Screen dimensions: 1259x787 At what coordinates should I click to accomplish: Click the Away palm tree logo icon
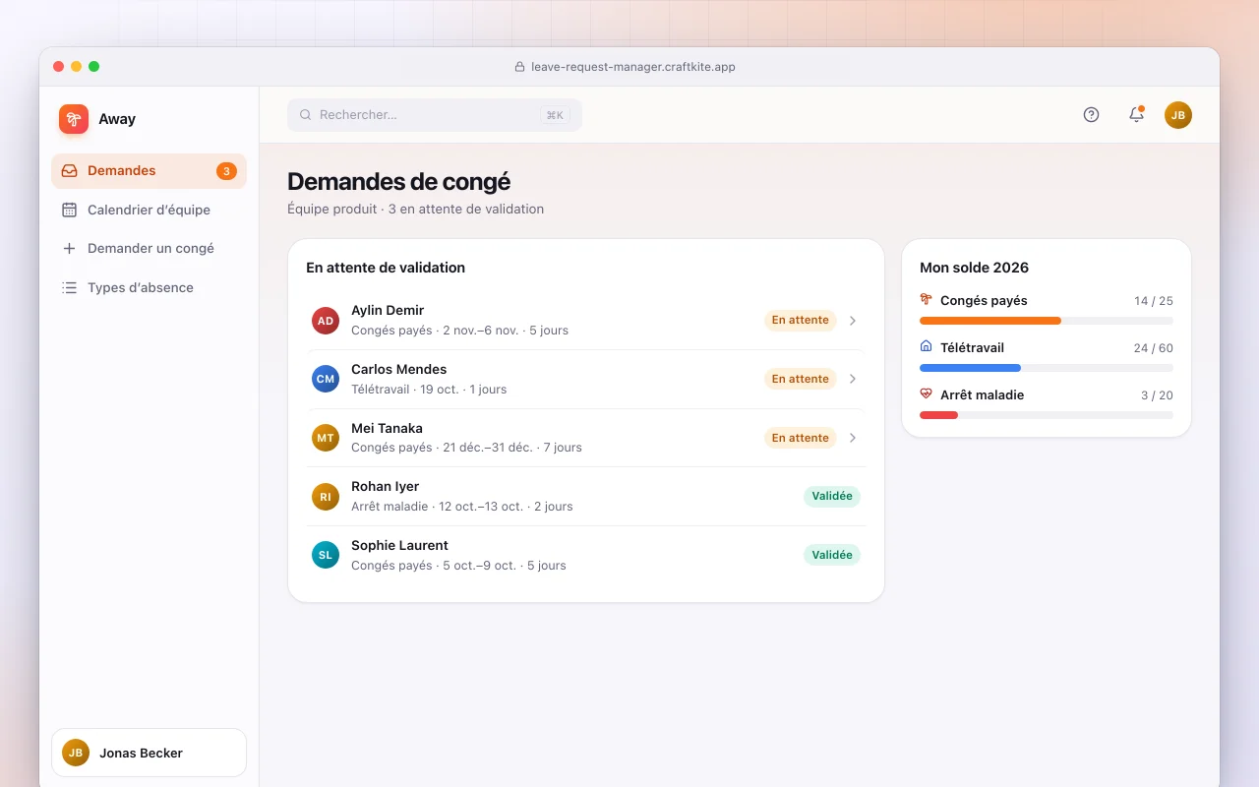(74, 119)
